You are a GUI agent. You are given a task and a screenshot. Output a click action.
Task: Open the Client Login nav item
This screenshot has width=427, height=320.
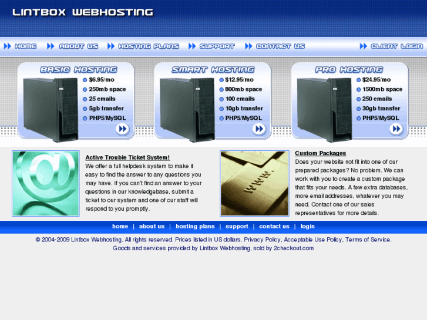(x=397, y=46)
